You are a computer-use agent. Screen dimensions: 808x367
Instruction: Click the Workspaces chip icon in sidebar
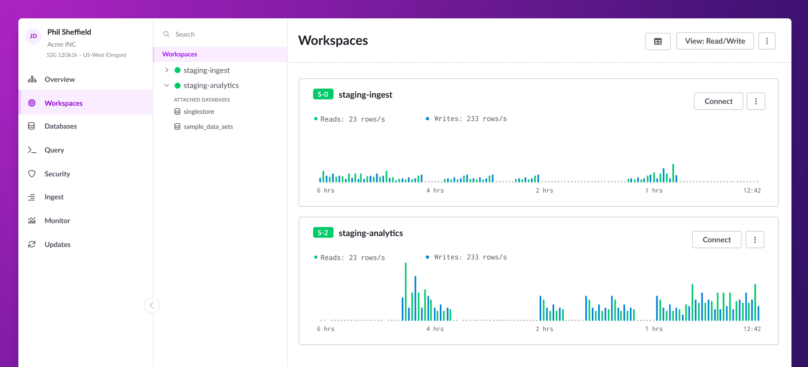coord(32,103)
